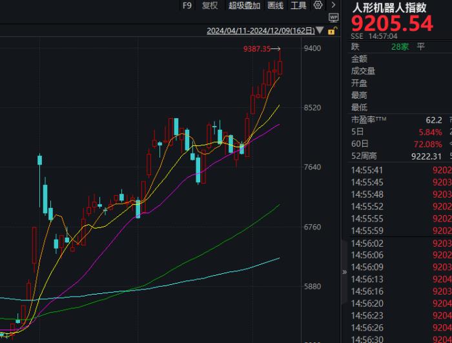Select the 14:56:06 tick row
This screenshot has width=452, height=343.
point(400,255)
